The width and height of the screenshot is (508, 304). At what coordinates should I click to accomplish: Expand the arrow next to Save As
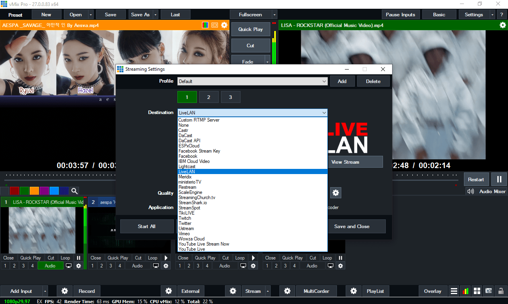(155, 15)
